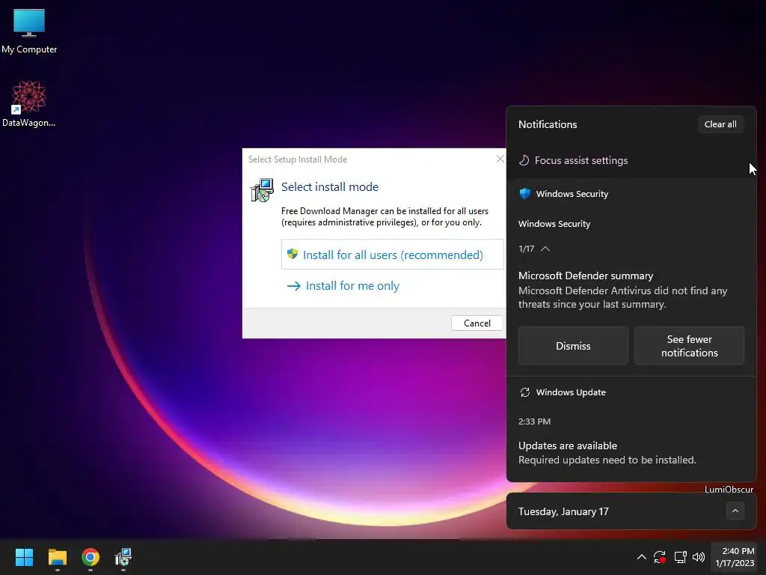Clear all notifications

pos(720,124)
